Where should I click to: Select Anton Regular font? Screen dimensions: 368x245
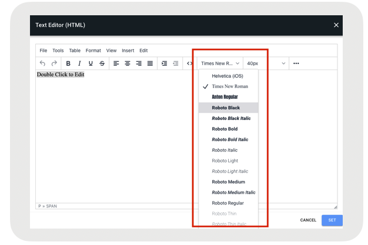click(x=228, y=97)
